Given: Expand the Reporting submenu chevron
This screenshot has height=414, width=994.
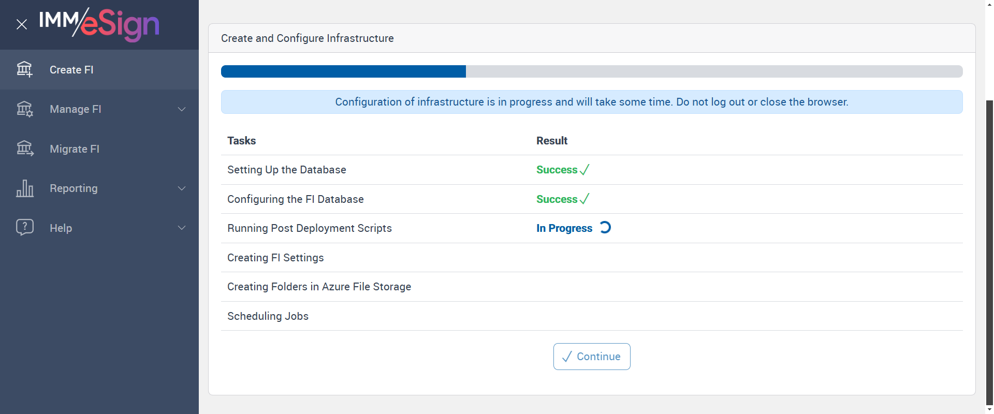Looking at the screenshot, I should (x=182, y=188).
